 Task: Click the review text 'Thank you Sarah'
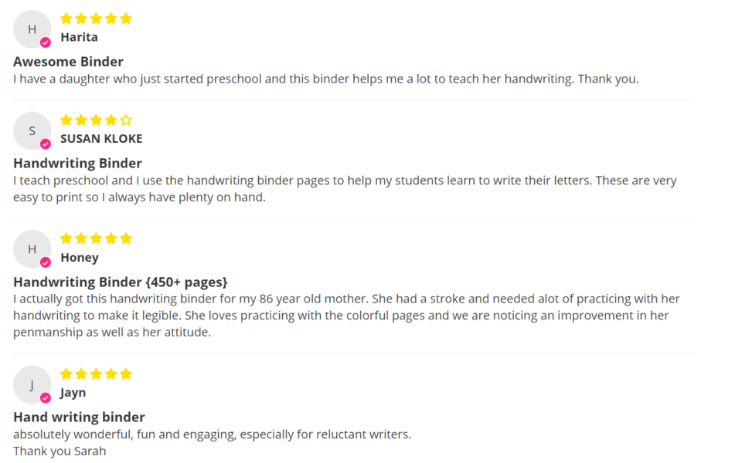pos(60,451)
